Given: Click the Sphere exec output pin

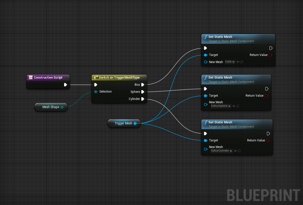Looking at the screenshot, I should [143, 92].
